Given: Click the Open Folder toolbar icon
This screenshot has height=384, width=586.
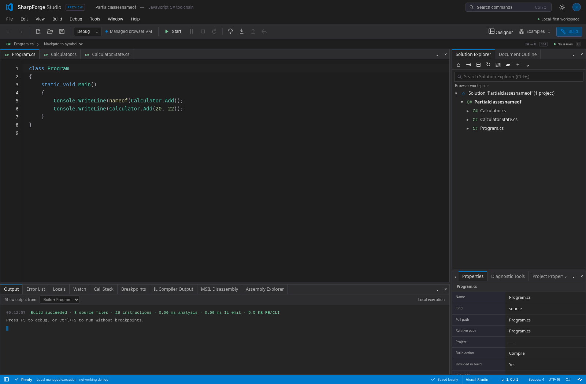Looking at the screenshot, I should click(50, 31).
